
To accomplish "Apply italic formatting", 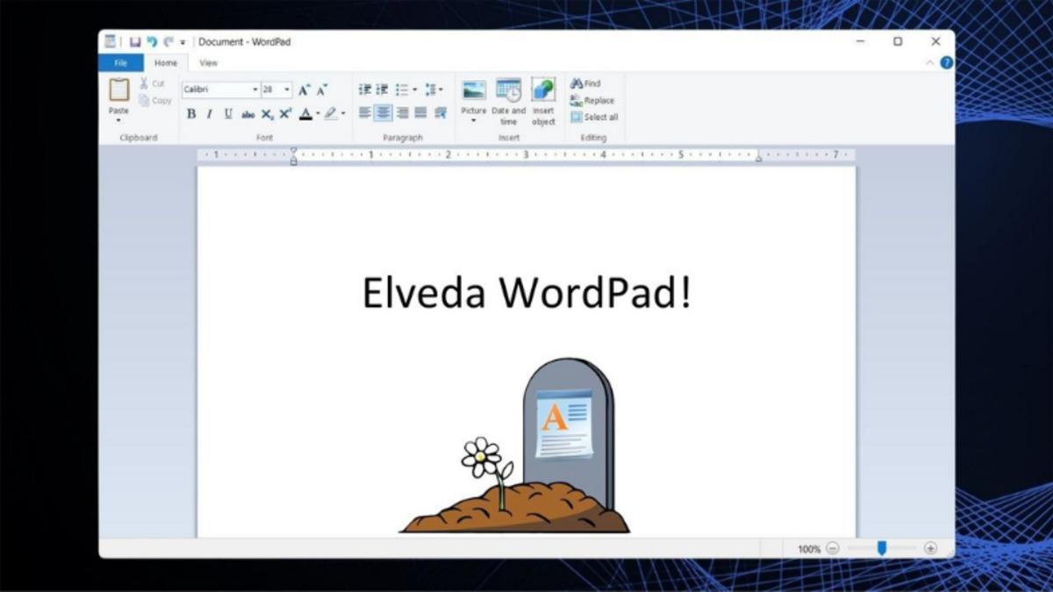I will [209, 113].
